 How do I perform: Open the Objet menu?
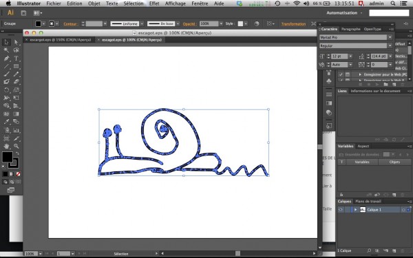(x=94, y=3)
